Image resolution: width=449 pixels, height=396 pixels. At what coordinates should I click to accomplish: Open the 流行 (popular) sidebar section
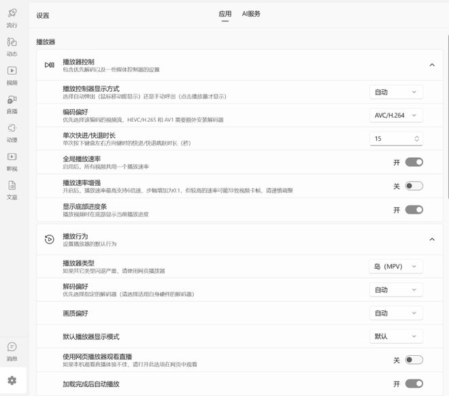[x=12, y=18]
